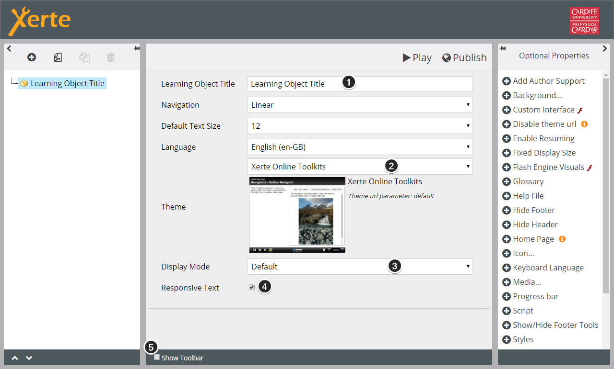Click the copy page icon in tree toolbar

point(84,57)
